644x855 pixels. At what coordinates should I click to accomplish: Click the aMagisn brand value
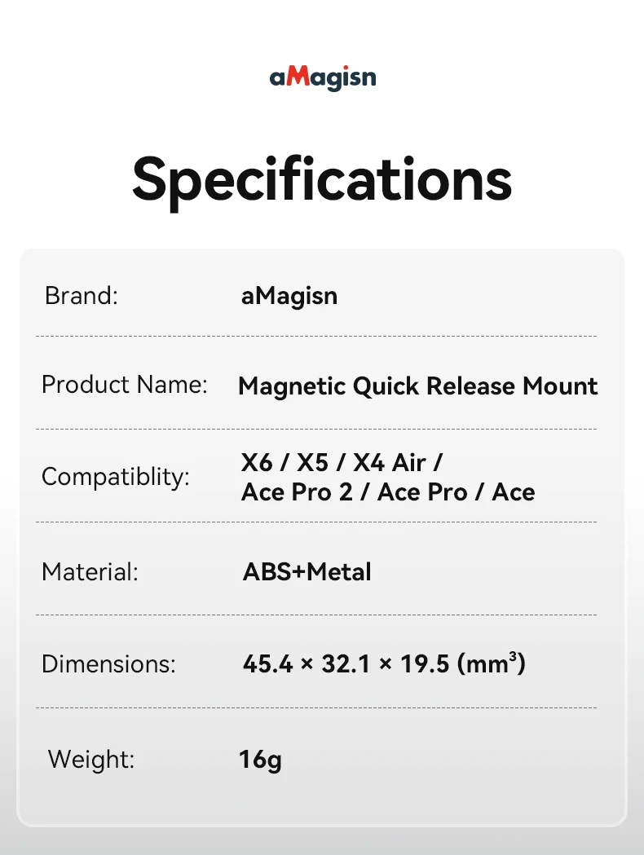click(289, 297)
